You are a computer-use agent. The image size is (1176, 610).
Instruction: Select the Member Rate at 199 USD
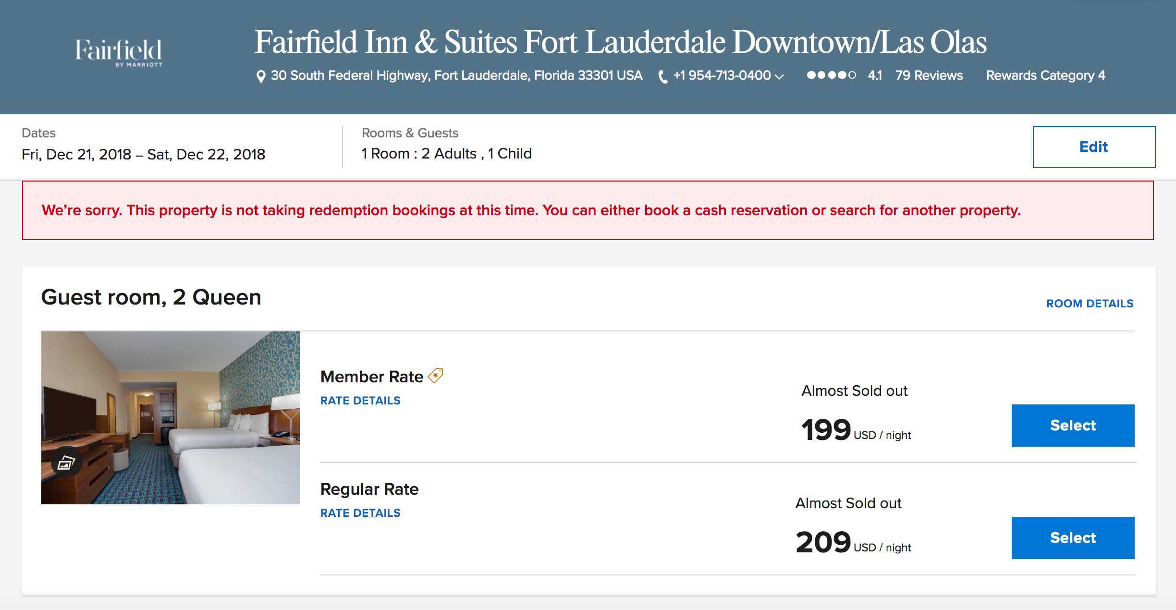1073,426
